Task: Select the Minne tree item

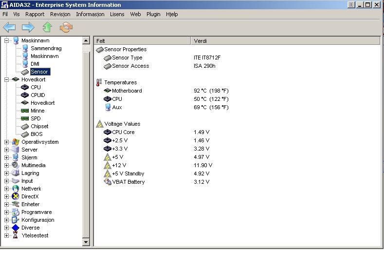Action: tap(37, 111)
